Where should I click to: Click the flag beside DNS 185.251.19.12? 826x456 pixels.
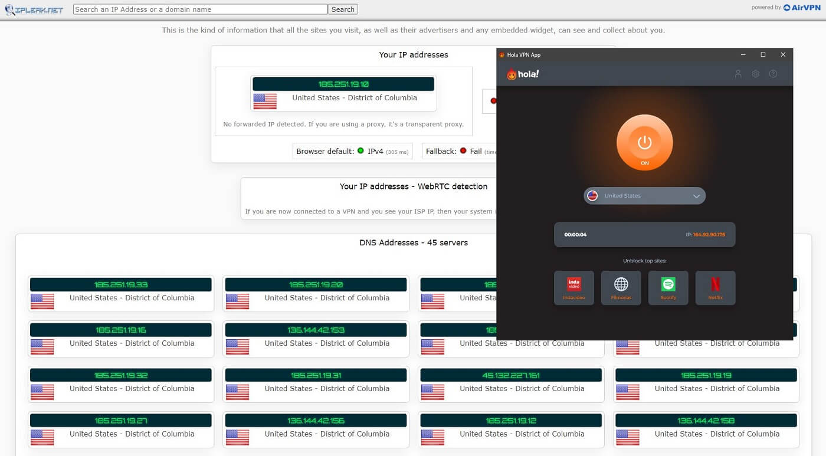click(x=432, y=438)
